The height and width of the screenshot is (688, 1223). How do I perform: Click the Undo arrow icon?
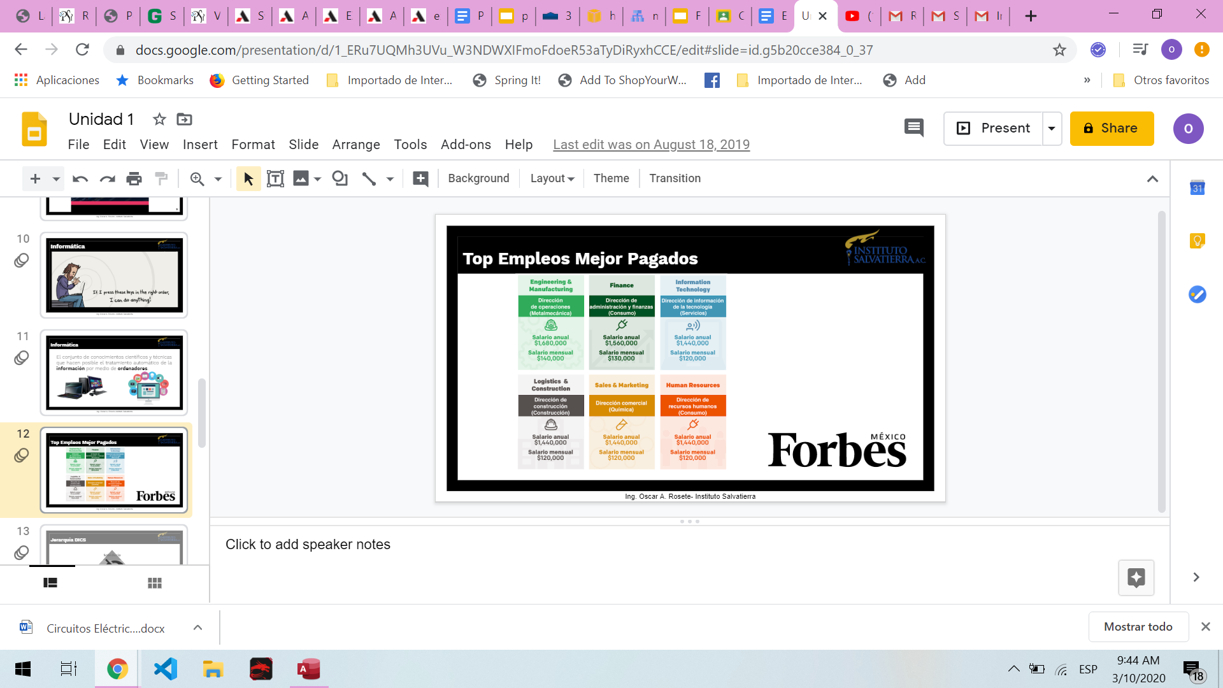(x=80, y=179)
